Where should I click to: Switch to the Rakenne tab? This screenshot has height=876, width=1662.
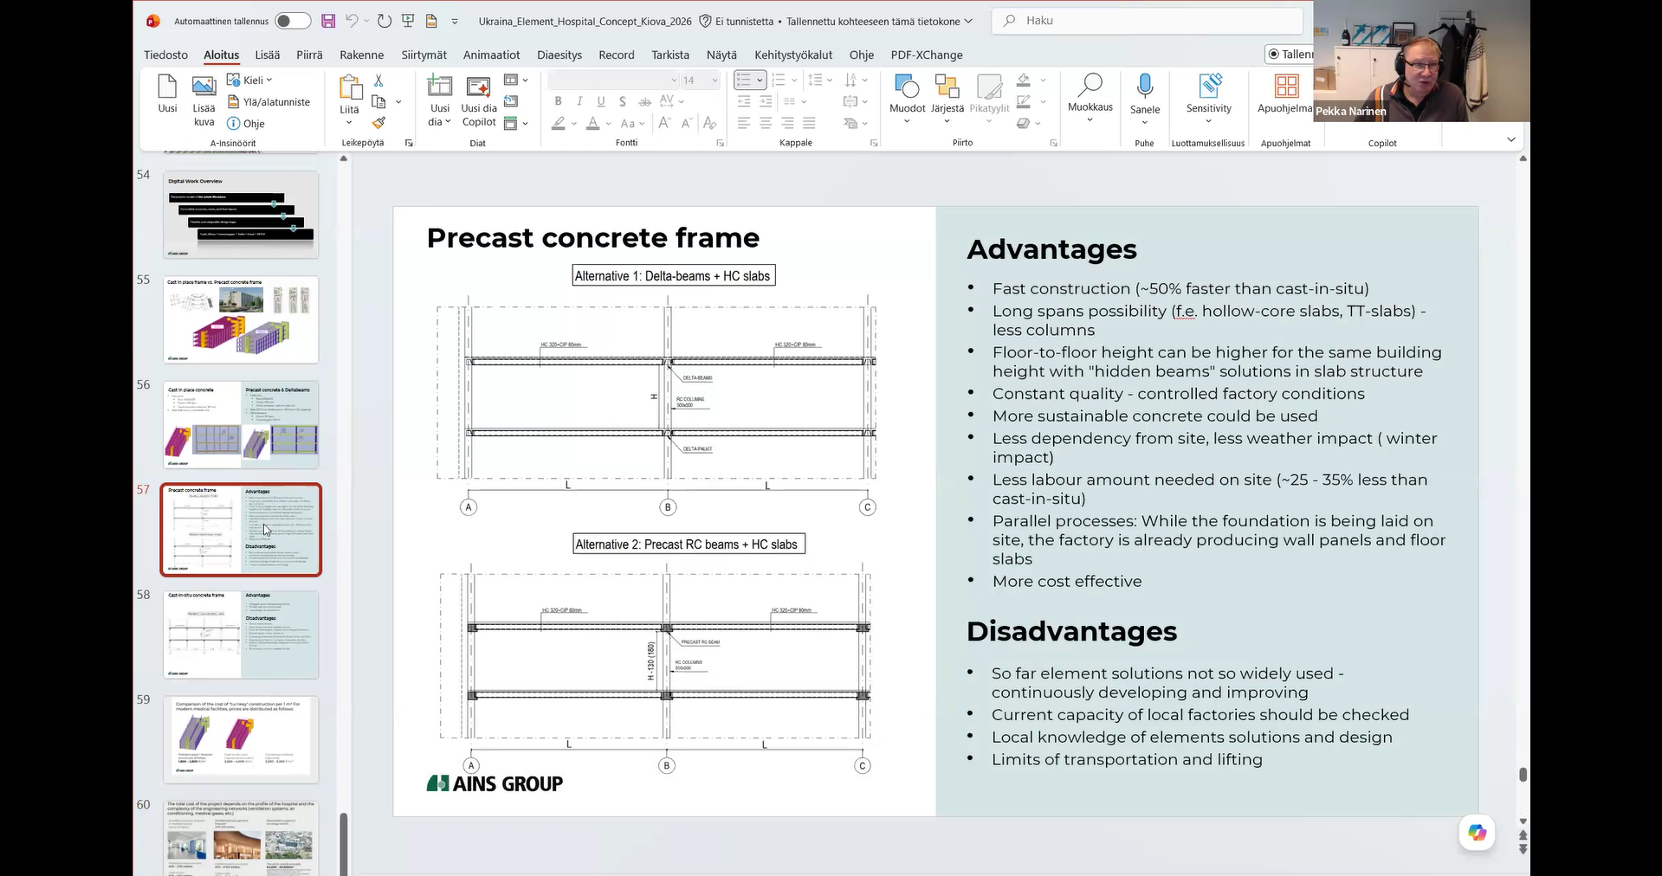pos(362,55)
